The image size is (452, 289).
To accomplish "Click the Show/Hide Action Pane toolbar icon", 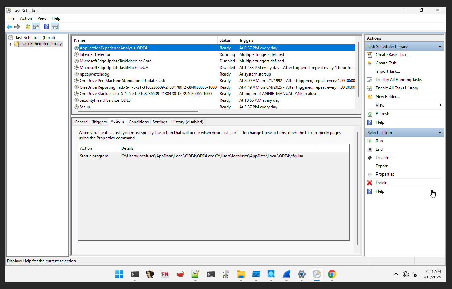I will pyautogui.click(x=54, y=27).
